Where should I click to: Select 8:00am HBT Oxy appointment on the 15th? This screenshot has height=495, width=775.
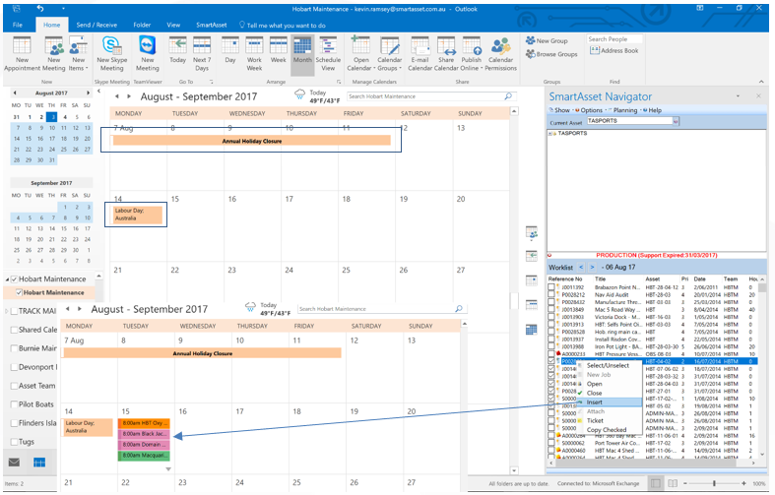[144, 423]
